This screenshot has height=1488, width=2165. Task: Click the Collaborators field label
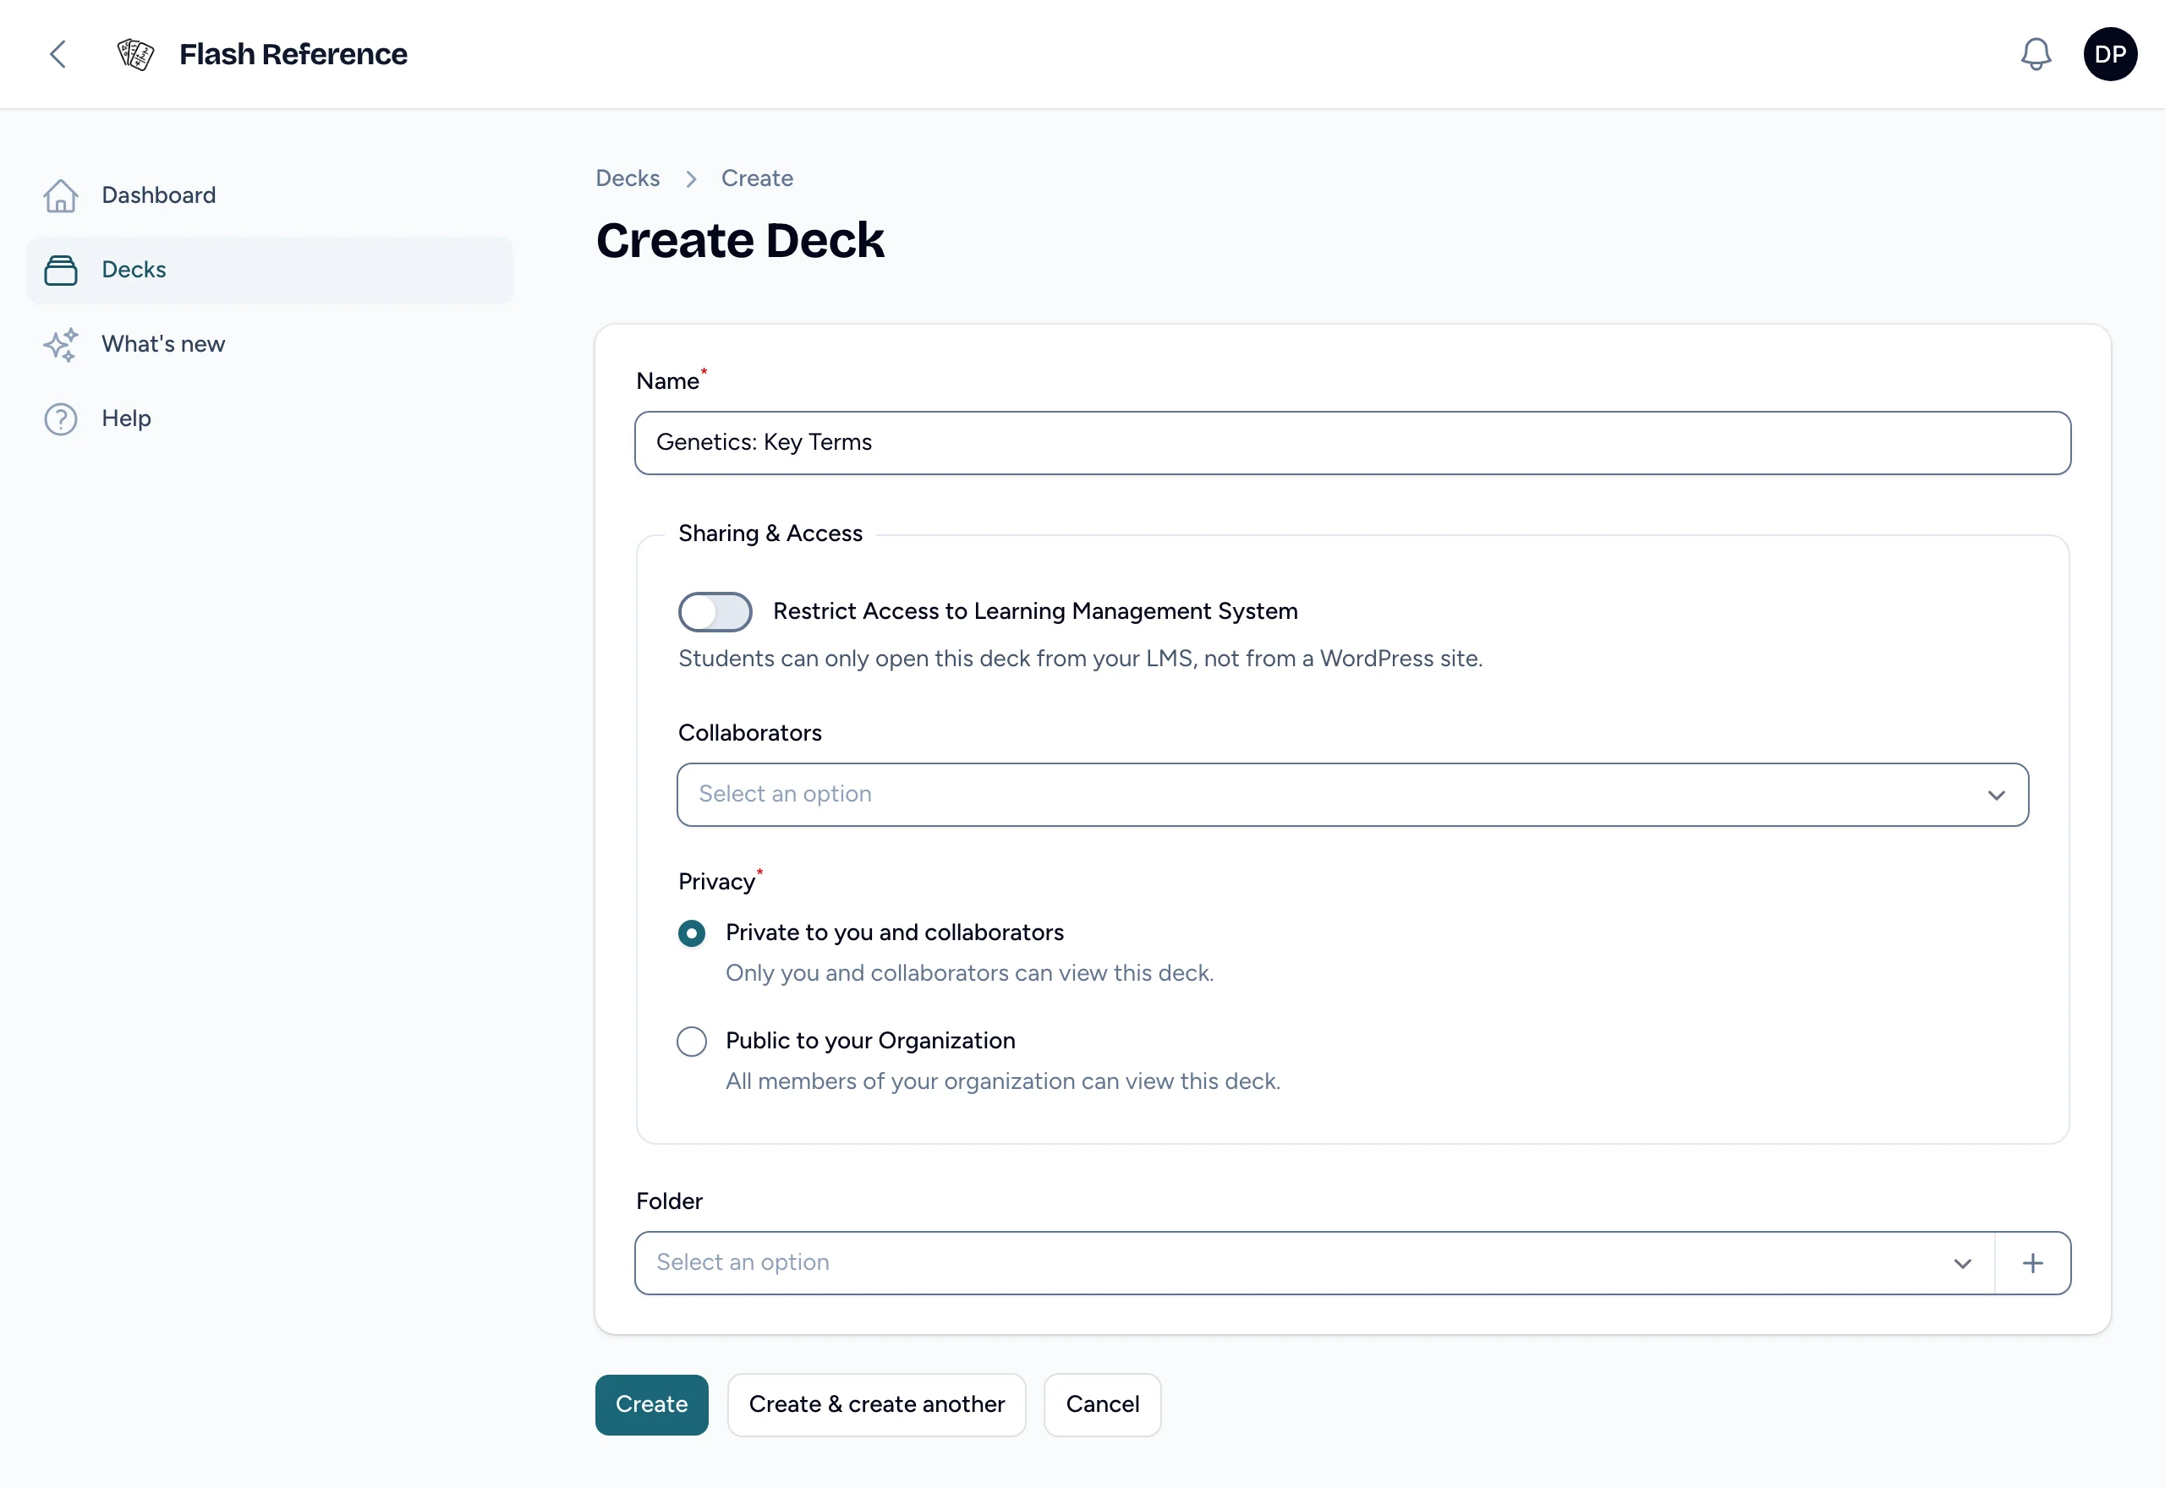[x=749, y=734]
